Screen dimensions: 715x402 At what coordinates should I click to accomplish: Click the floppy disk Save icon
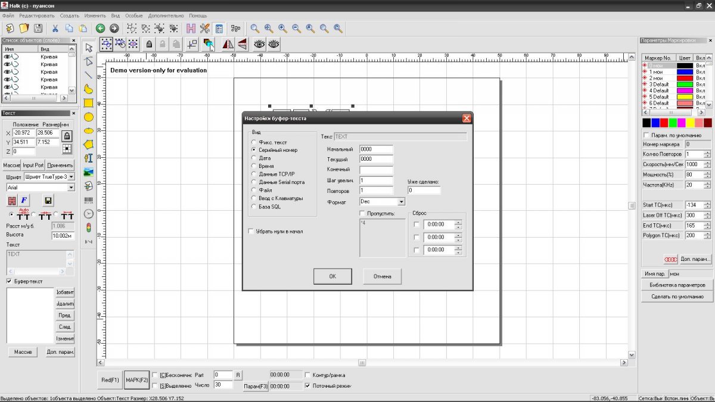click(38, 28)
